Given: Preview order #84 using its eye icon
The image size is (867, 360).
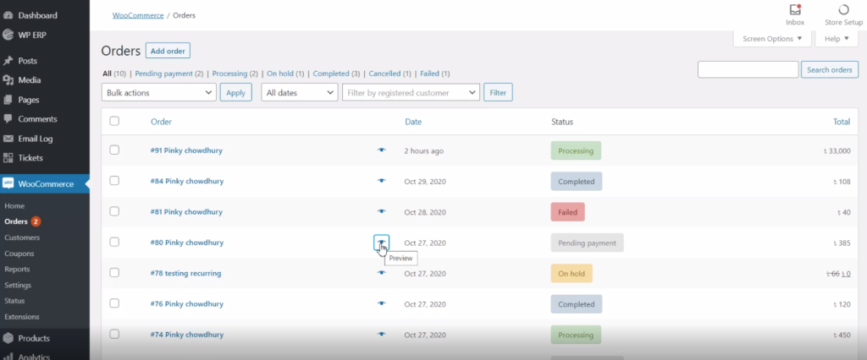Looking at the screenshot, I should (381, 181).
